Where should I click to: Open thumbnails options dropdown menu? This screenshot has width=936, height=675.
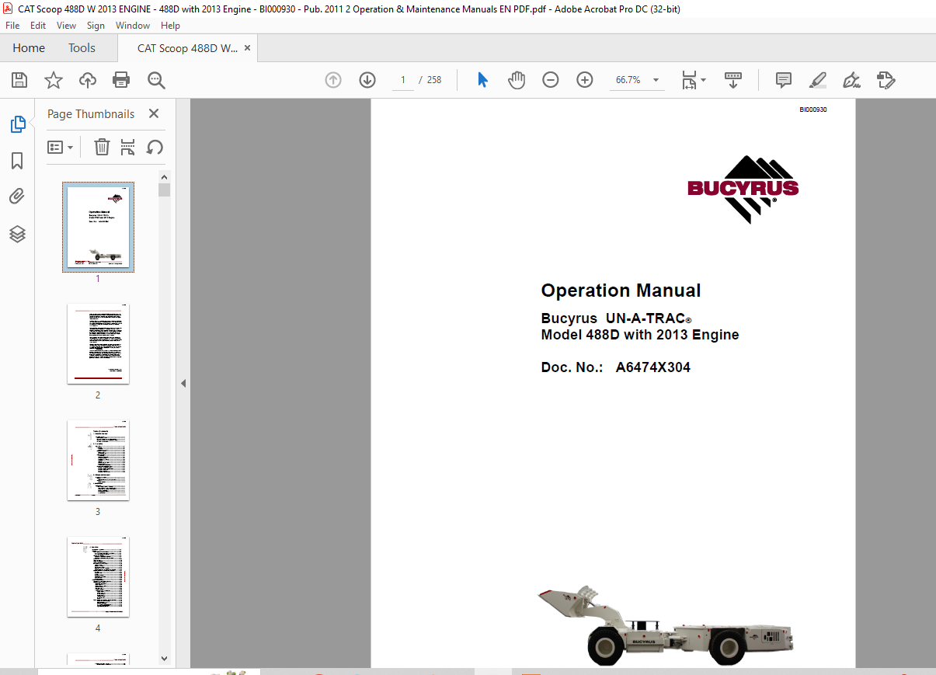61,147
